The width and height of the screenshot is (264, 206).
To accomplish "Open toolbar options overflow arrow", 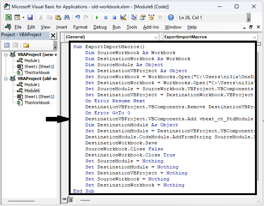I will click(249, 18).
